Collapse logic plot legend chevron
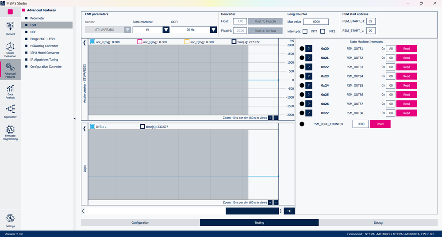442x237 pixels. 84,129
